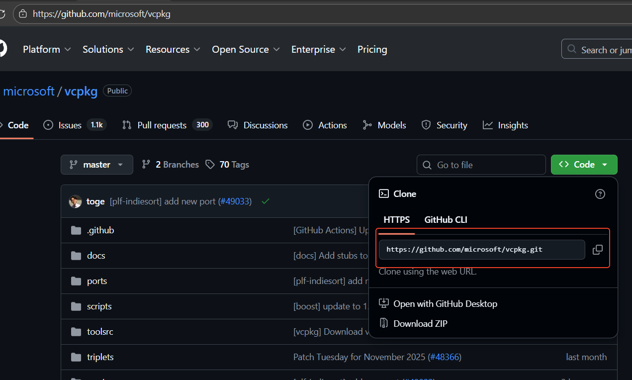Click the clone URL text field
This screenshot has height=380, width=632.
(482, 250)
